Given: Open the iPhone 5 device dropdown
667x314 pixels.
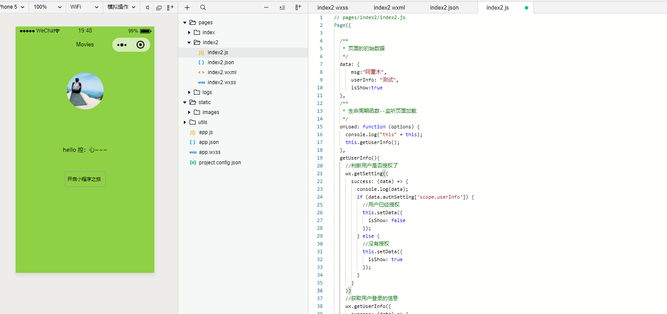Looking at the screenshot, I should coord(14,7).
